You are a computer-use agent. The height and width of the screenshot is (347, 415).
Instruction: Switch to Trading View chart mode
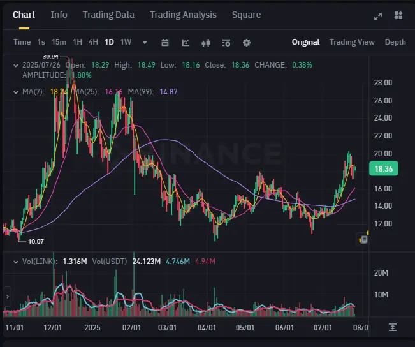352,42
